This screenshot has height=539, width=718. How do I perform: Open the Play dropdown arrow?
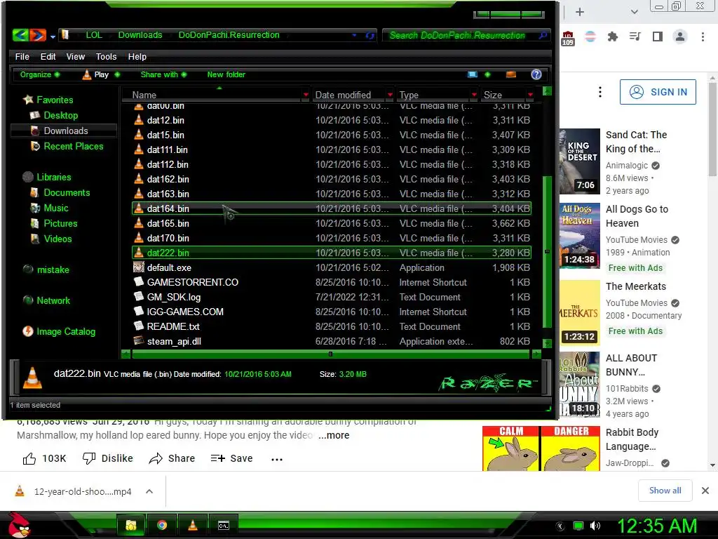coord(117,74)
